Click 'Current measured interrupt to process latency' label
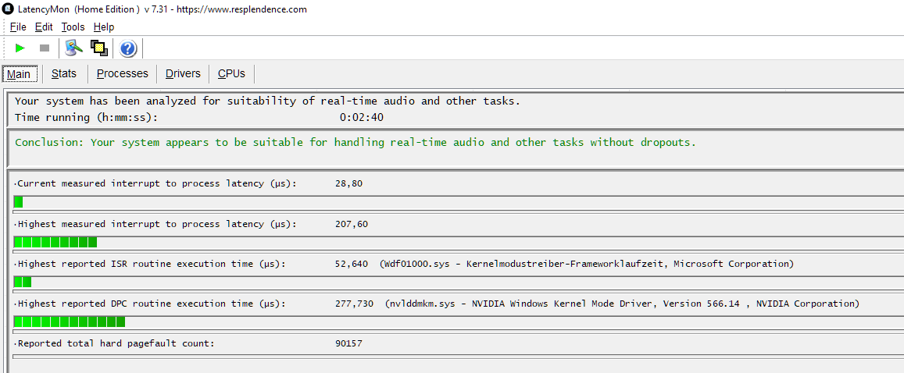The width and height of the screenshot is (904, 373). 155,183
